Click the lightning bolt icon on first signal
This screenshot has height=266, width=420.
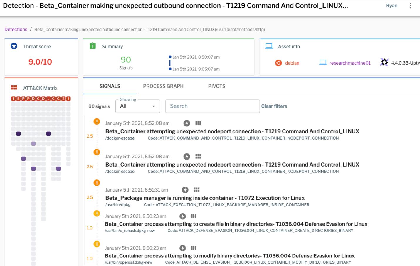187,123
